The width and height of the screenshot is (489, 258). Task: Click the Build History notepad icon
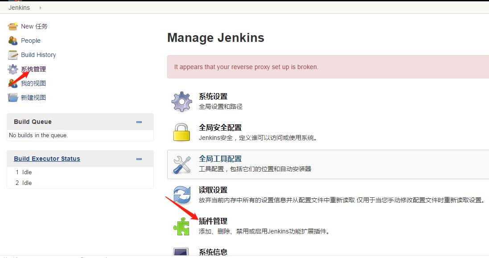point(12,55)
